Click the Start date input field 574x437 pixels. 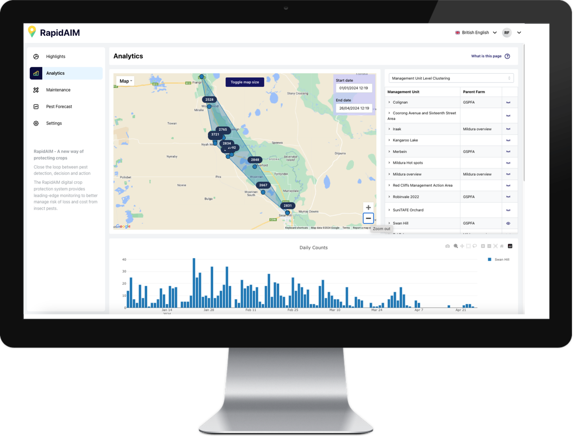(353, 88)
